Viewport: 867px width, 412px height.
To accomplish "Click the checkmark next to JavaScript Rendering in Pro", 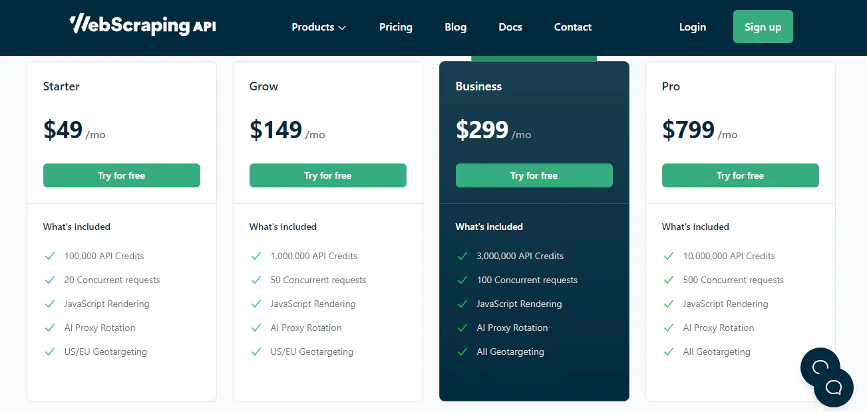I will (x=669, y=304).
